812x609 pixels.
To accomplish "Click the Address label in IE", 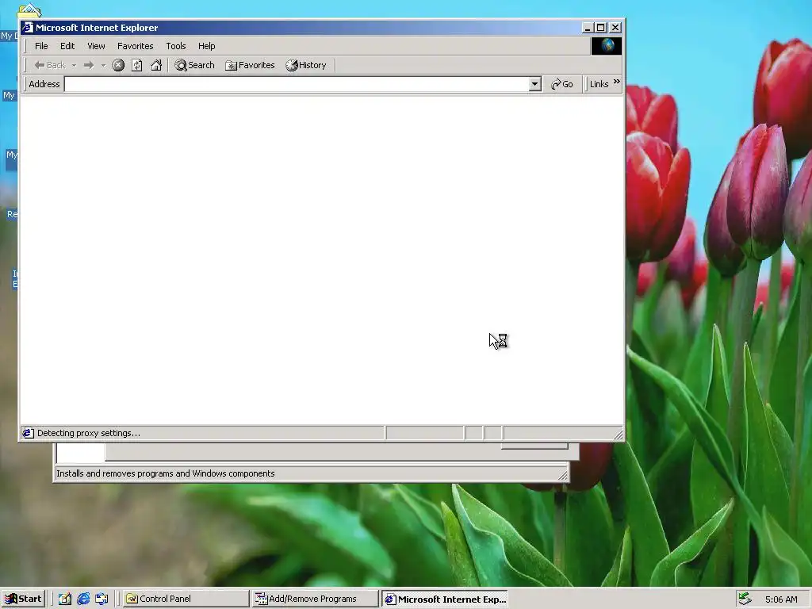I will 44,84.
